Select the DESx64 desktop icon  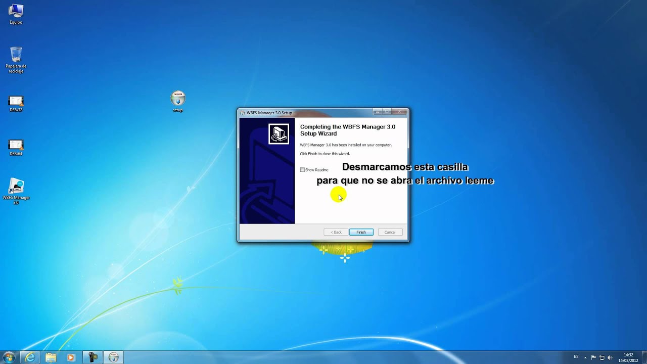pyautogui.click(x=16, y=148)
